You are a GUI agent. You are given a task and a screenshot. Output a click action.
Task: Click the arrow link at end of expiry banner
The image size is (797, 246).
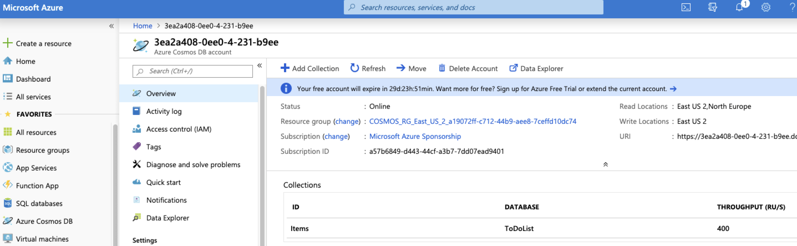(673, 89)
